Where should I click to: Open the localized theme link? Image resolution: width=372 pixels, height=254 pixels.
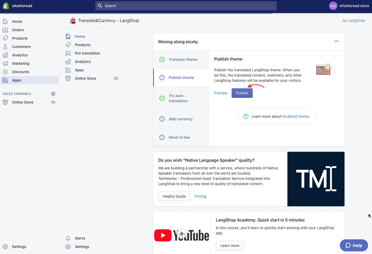(296, 116)
